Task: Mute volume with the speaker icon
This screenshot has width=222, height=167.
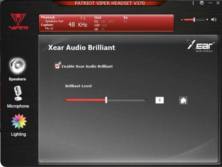Action: [x=214, y=19]
